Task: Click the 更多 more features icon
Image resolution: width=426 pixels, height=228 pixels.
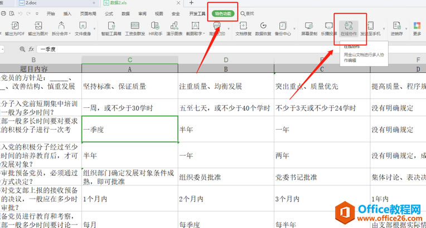Action: click(417, 26)
